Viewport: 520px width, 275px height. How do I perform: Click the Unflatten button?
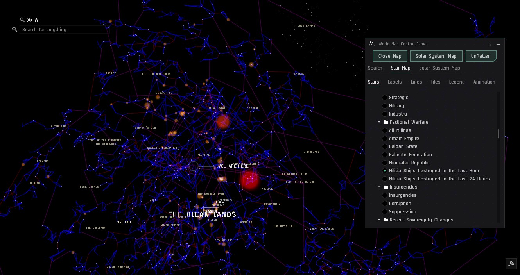(x=481, y=56)
